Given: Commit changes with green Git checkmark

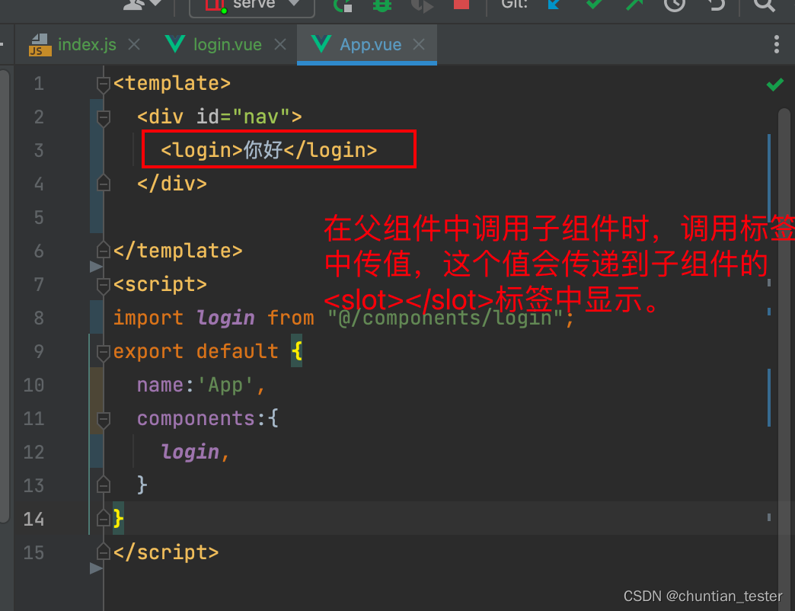Looking at the screenshot, I should click(594, 5).
